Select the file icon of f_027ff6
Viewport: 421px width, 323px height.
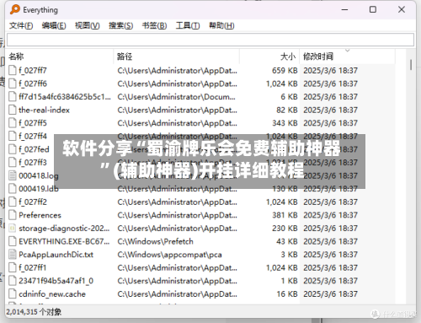pyautogui.click(x=13, y=83)
